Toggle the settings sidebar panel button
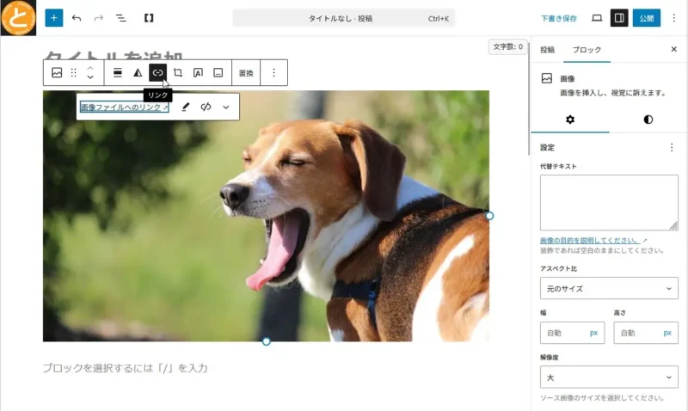The height and width of the screenshot is (411, 688). pos(618,17)
